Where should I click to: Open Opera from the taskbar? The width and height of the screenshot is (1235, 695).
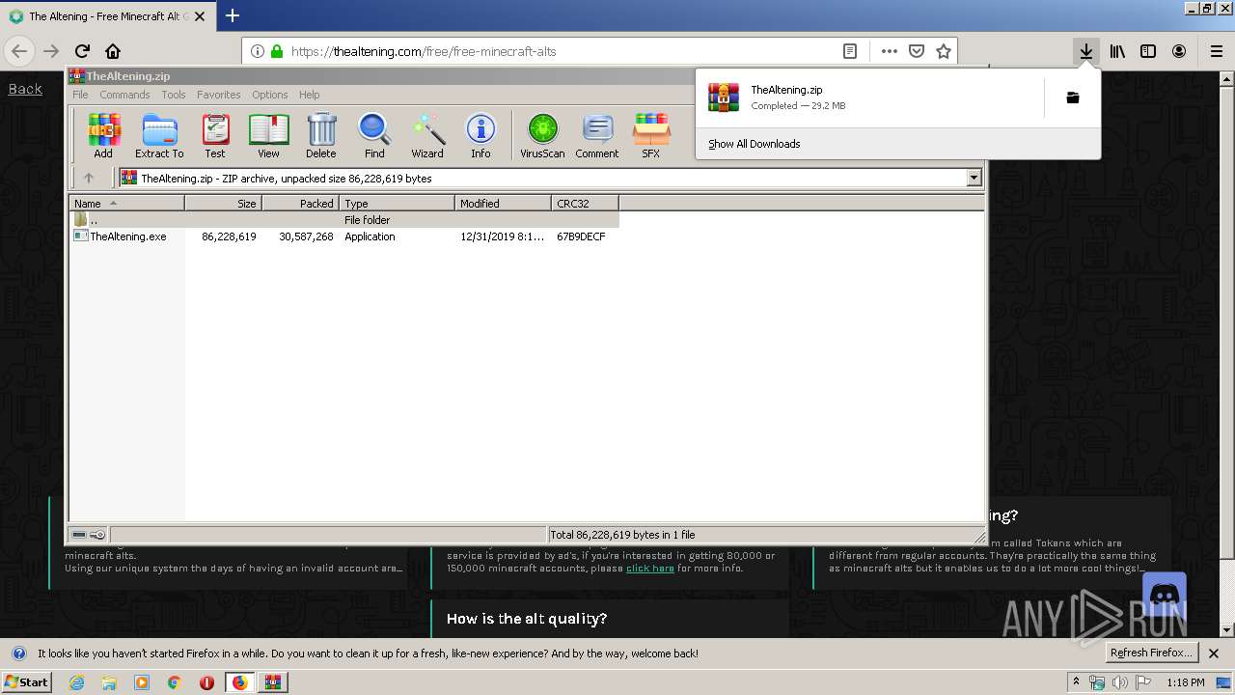(206, 681)
